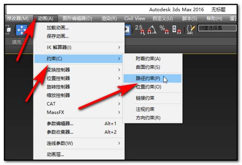Viewport: 242px width, 165px height.
Task: Open 参数编辑器... Alt+1 entry
Action: point(79,123)
